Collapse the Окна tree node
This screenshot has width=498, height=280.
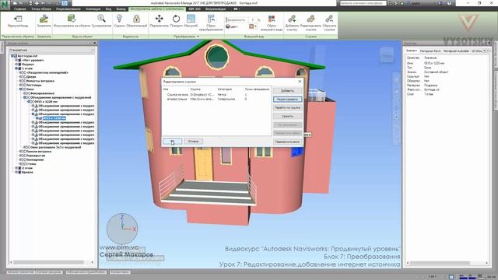click(x=20, y=89)
